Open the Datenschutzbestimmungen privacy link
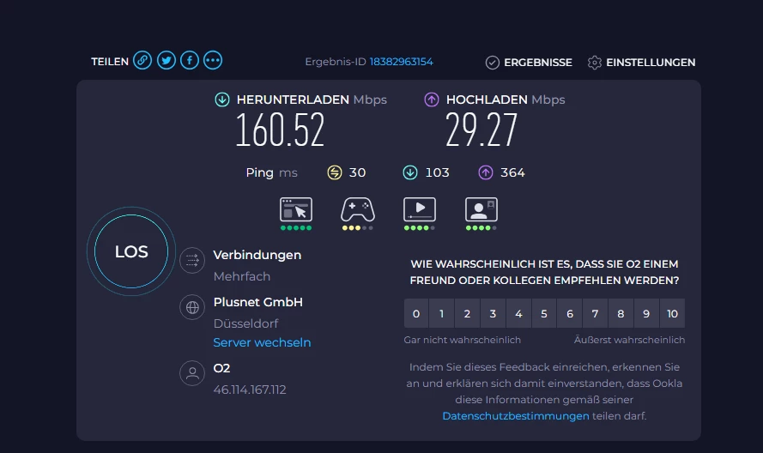 coord(515,416)
